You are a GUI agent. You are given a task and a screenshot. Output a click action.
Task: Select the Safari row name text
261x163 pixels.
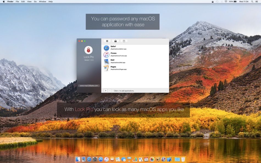point(113,46)
